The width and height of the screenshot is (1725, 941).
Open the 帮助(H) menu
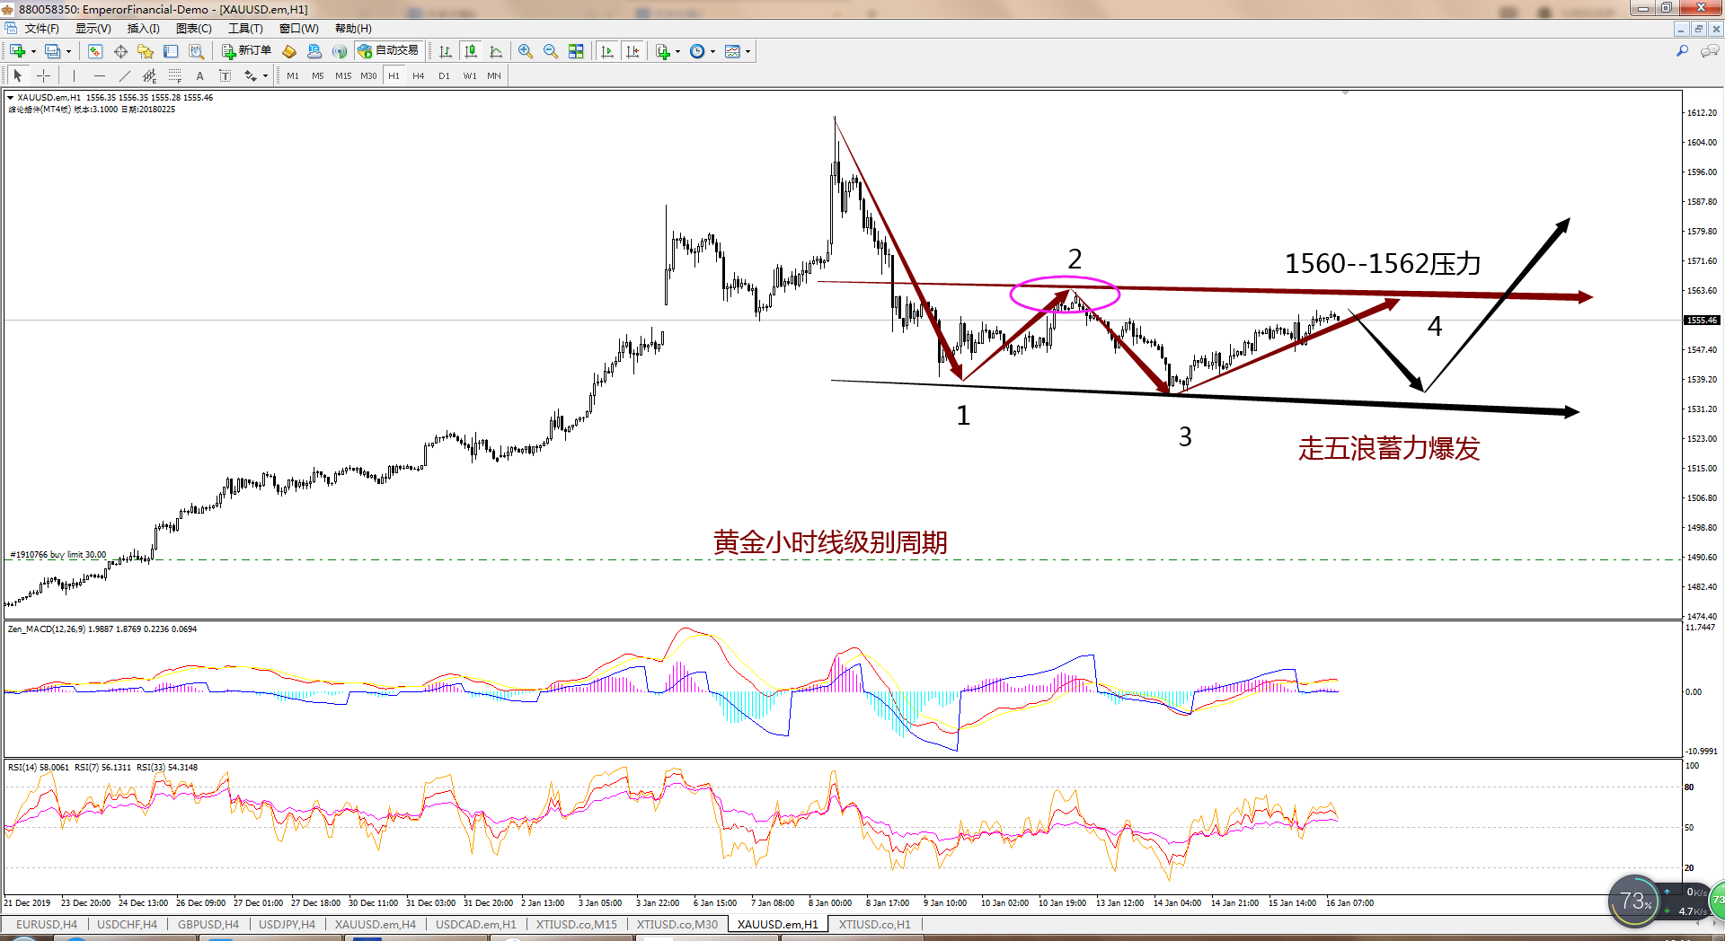tap(352, 29)
